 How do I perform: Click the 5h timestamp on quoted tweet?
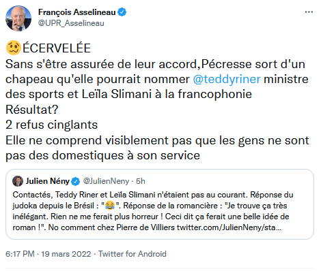point(141,181)
